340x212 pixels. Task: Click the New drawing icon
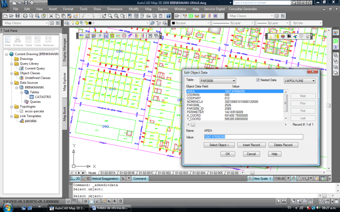pyautogui.click(x=5, y=16)
